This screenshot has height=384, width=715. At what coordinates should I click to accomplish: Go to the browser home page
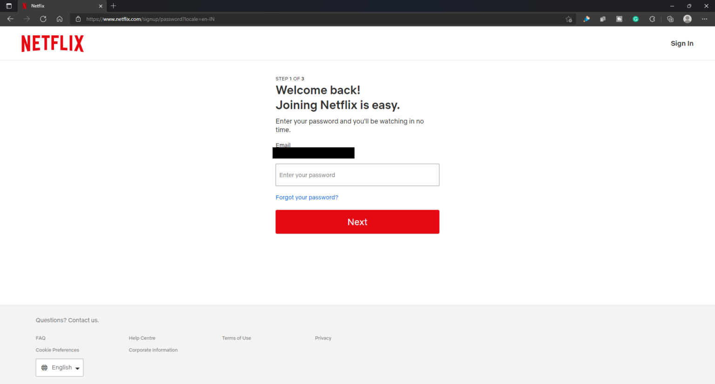(60, 19)
